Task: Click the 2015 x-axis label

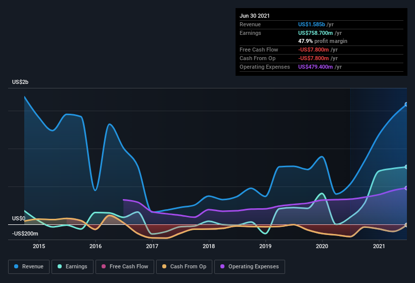Action: pyautogui.click(x=39, y=246)
